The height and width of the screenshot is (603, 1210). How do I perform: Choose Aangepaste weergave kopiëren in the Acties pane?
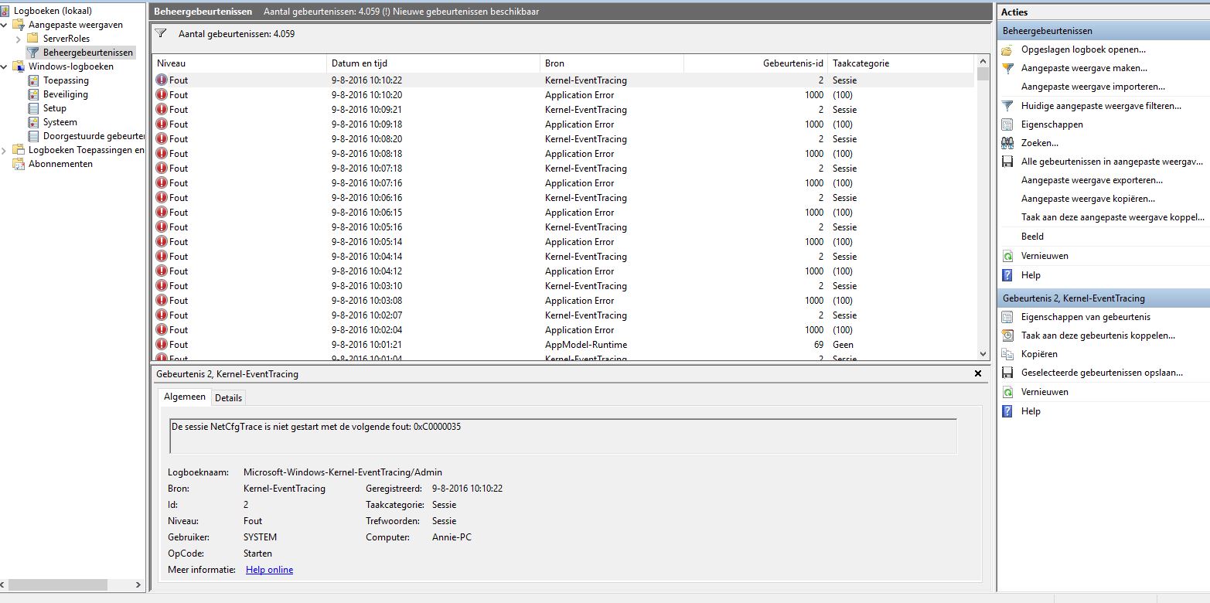(x=1089, y=199)
